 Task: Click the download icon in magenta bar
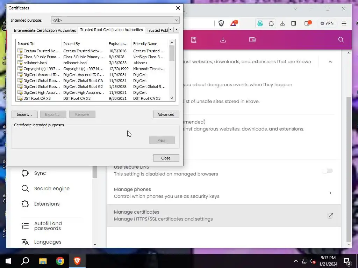223,40
